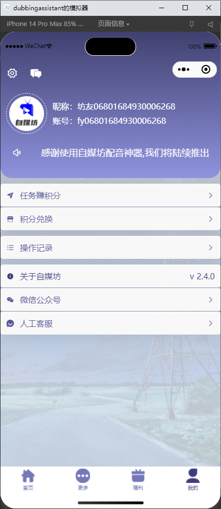Expand 任务赚积分 with its chevron

pyautogui.click(x=211, y=195)
